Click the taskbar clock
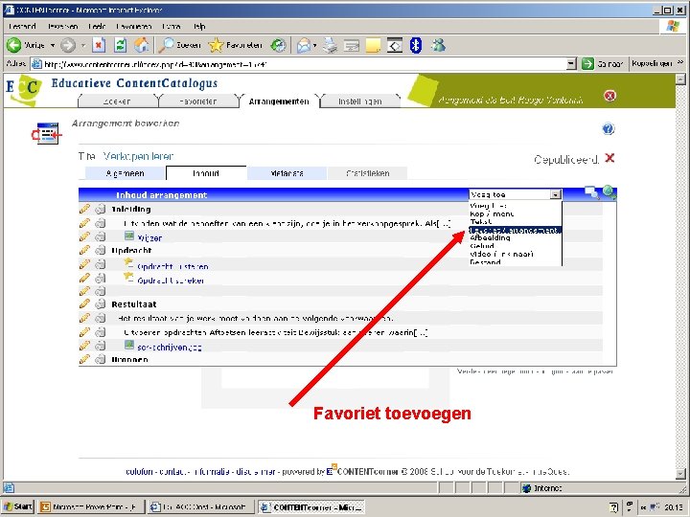 [674, 506]
